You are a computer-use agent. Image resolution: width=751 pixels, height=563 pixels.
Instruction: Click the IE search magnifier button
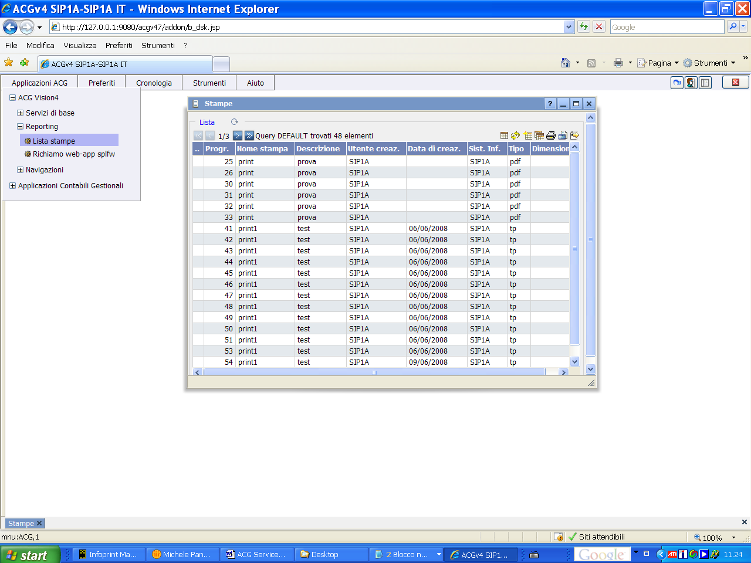(x=733, y=26)
